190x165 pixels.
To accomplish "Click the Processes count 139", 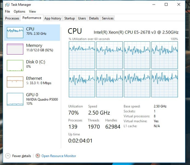I will click(73, 127).
